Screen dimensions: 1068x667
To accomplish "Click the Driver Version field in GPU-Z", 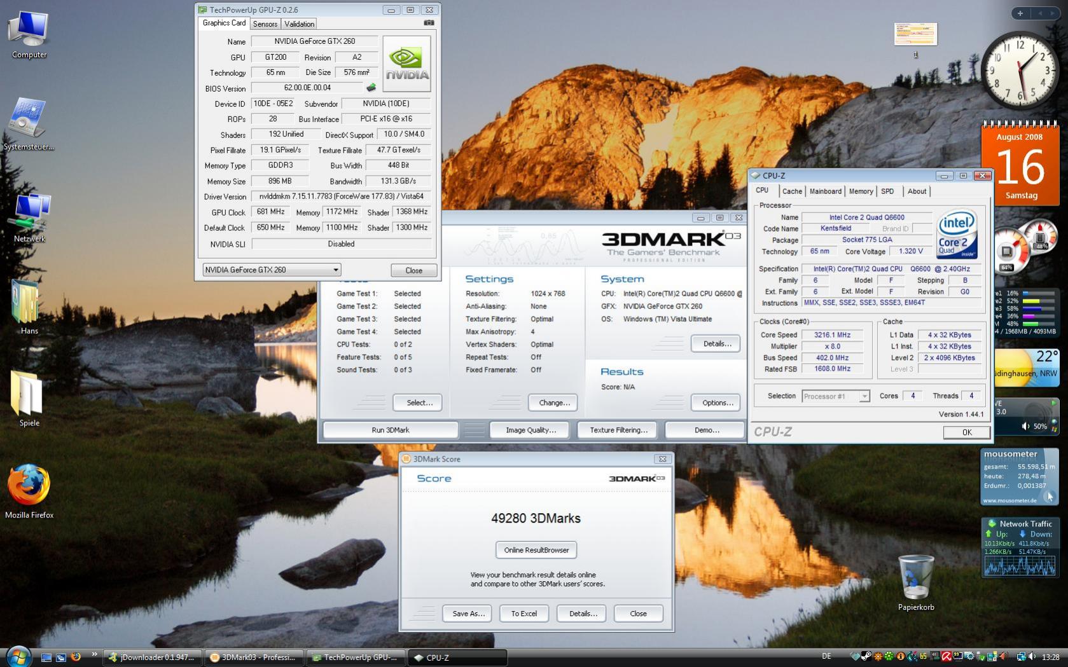I will click(341, 196).
